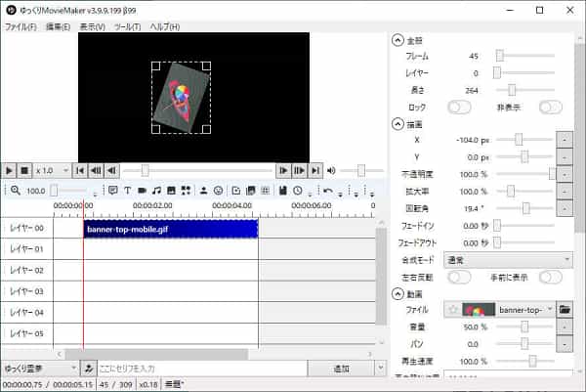The width and height of the screenshot is (586, 392).
Task: Click the folder browse icon for file
Action: [x=565, y=310]
